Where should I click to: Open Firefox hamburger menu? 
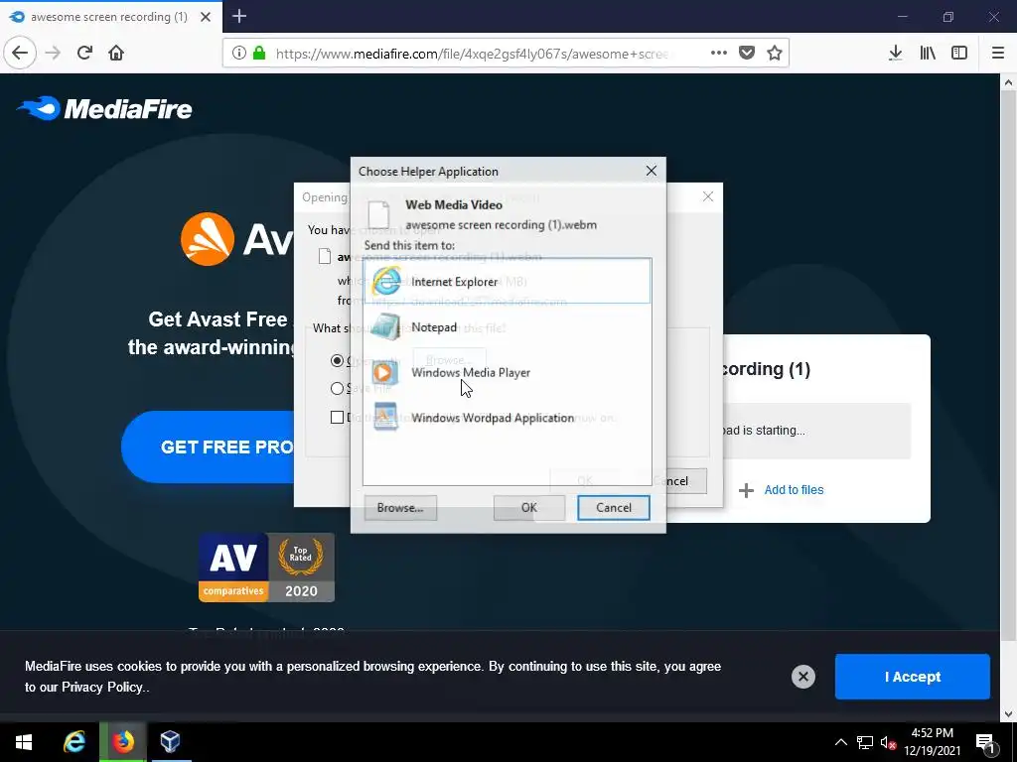998,54
